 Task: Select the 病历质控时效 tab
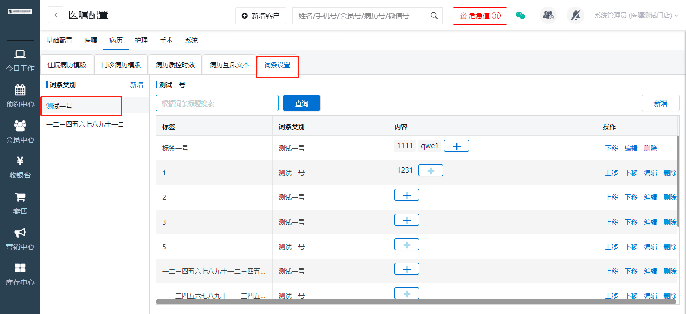click(175, 65)
